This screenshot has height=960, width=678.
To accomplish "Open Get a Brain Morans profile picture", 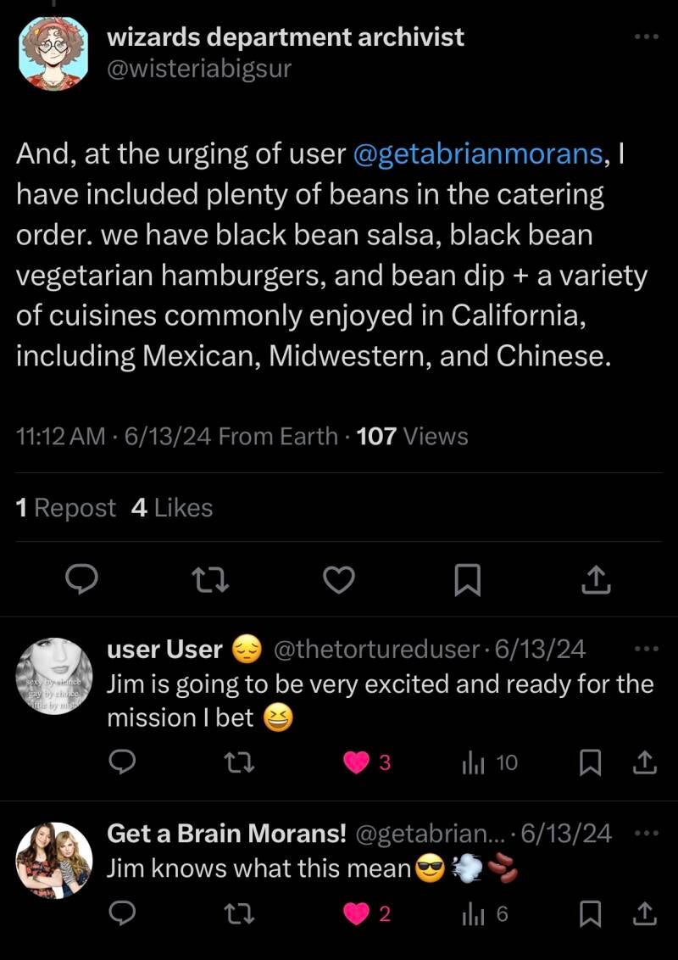I will (53, 860).
